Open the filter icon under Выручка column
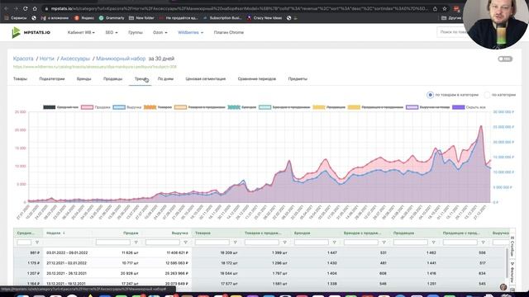Screen dimensions: 529x297 pos(185,243)
